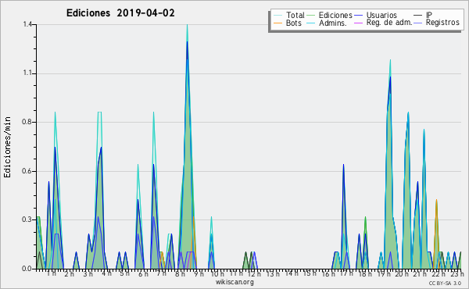Click the '13 h' x-axis label

click(x=273, y=273)
